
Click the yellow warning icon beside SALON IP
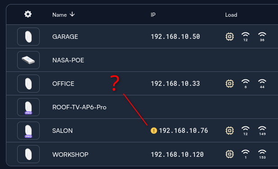pyautogui.click(x=154, y=131)
